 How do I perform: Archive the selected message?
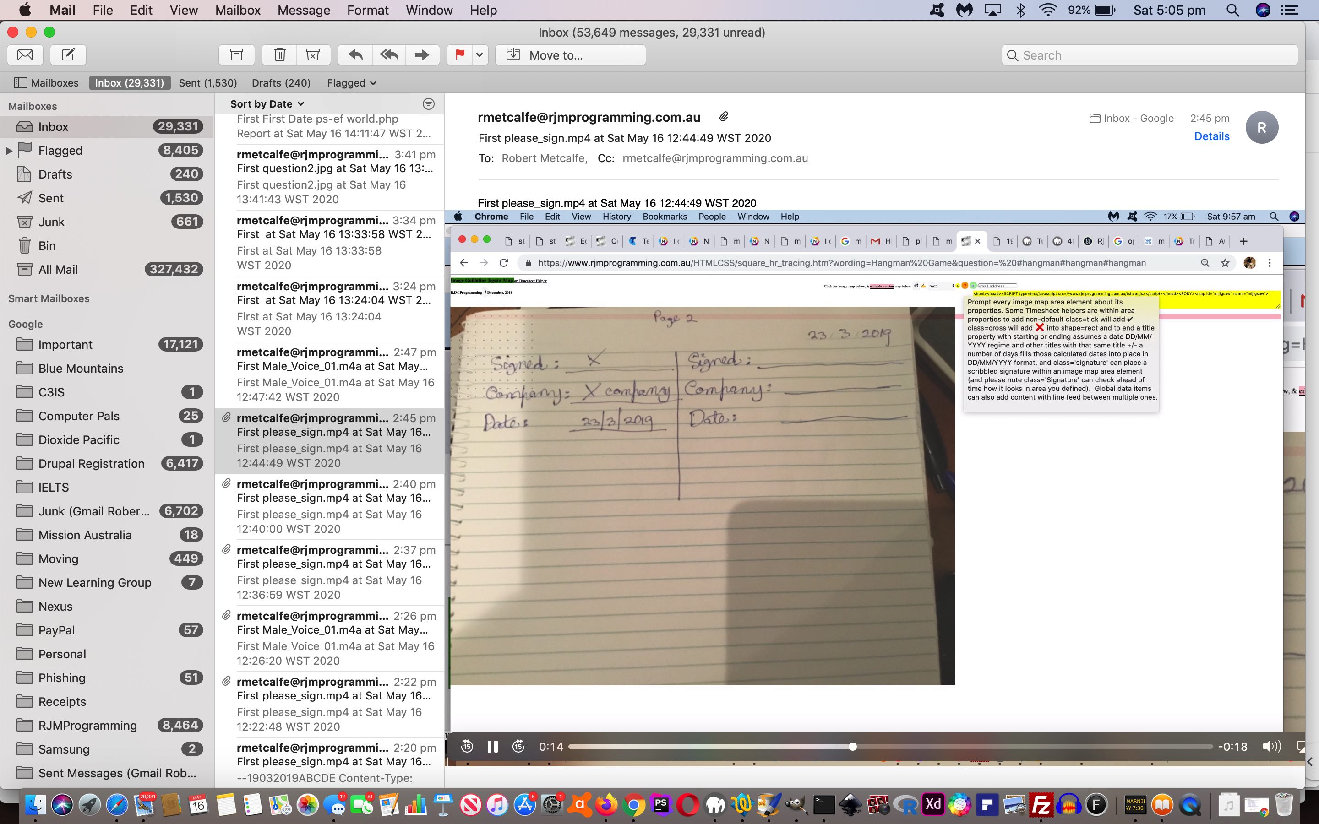coord(236,54)
